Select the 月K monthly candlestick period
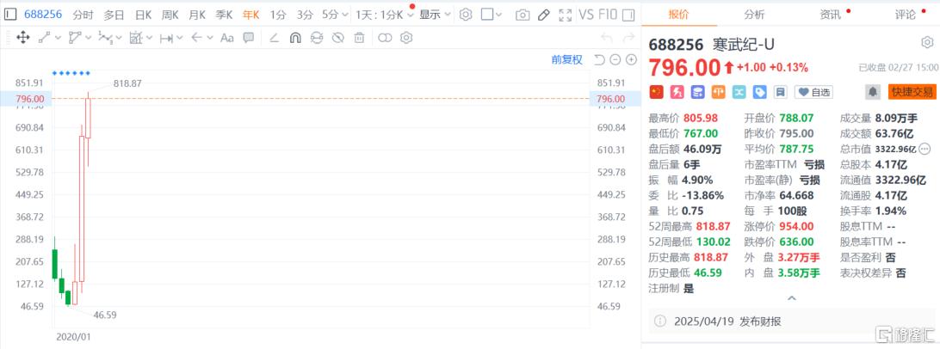 coord(196,15)
